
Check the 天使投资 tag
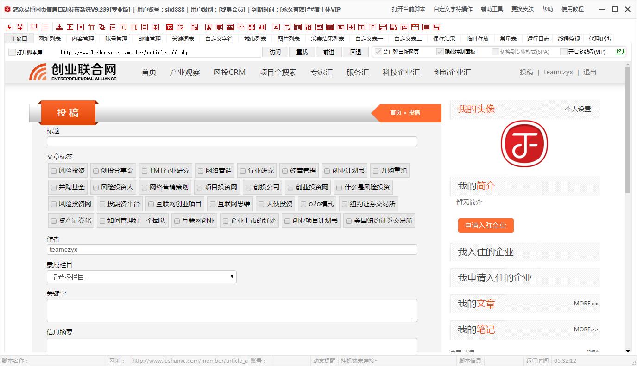tap(261, 204)
